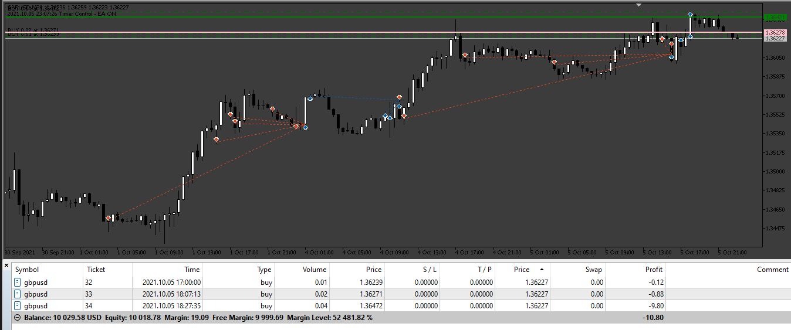This screenshot has height=330, width=791.
Task: Click the 1.34475 price scale label
Action: pos(776,228)
